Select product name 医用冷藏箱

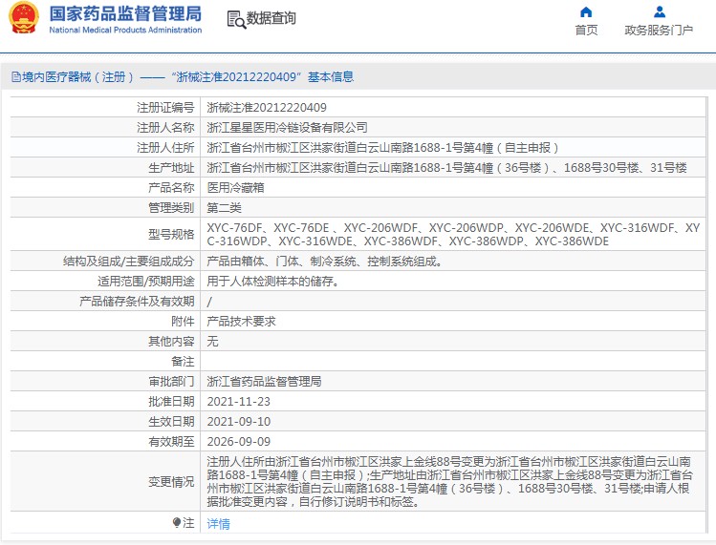tap(235, 188)
